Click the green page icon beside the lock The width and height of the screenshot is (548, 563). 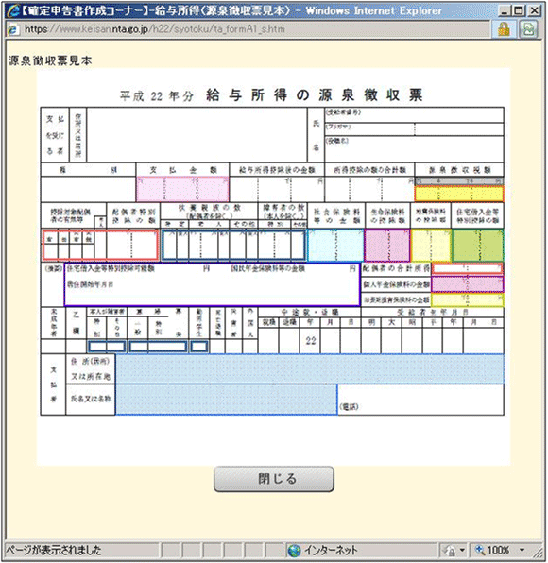tap(528, 29)
